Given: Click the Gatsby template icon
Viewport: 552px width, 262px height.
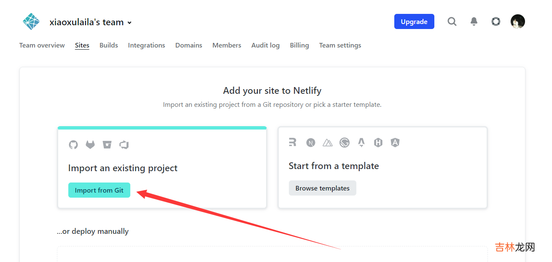Looking at the screenshot, I should coord(345,143).
